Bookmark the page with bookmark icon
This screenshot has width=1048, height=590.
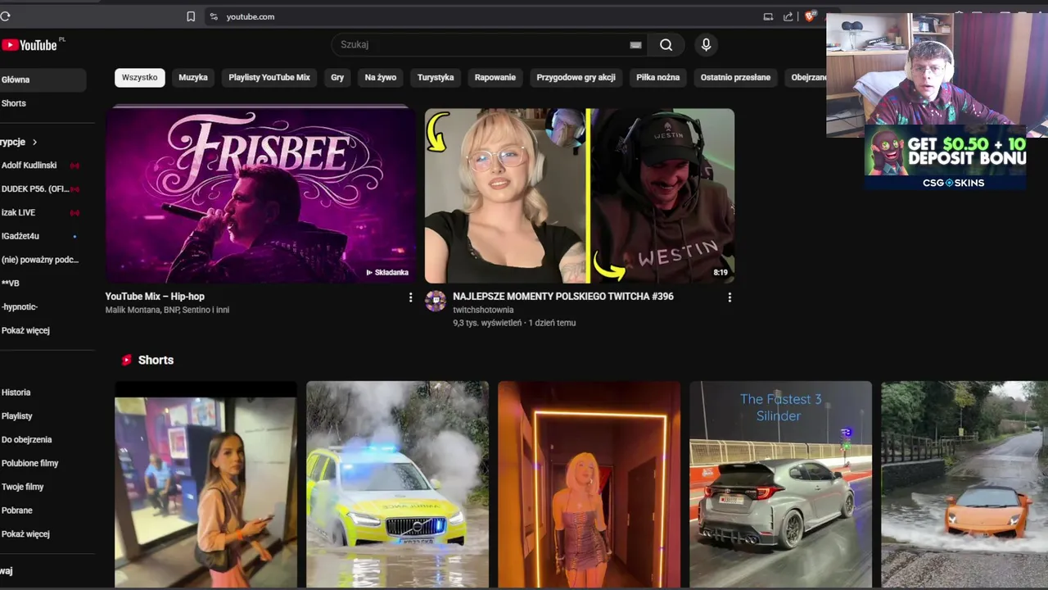coord(191,16)
